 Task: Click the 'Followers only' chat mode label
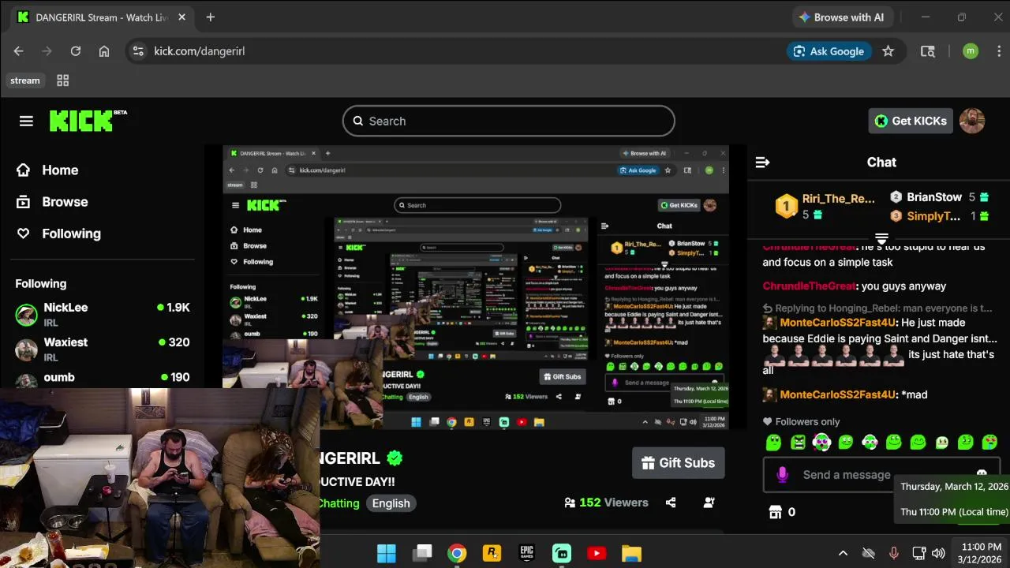[801, 422]
